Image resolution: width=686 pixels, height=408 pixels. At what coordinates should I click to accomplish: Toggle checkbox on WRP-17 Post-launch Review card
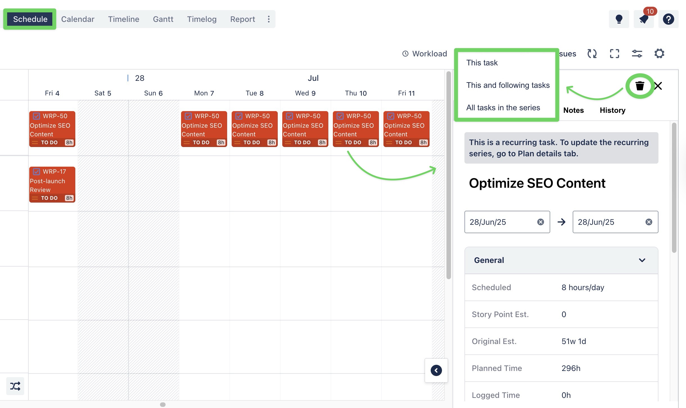(x=37, y=171)
